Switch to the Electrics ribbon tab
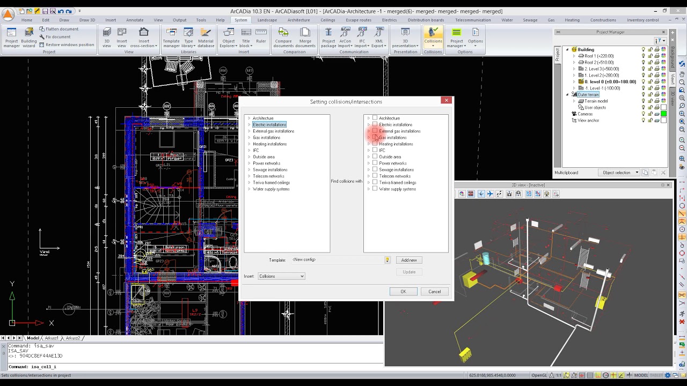Viewport: 687px width, 386px height. [389, 20]
